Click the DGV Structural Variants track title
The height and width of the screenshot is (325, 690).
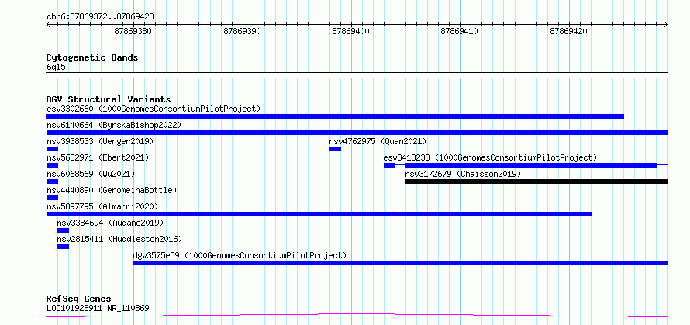point(109,99)
